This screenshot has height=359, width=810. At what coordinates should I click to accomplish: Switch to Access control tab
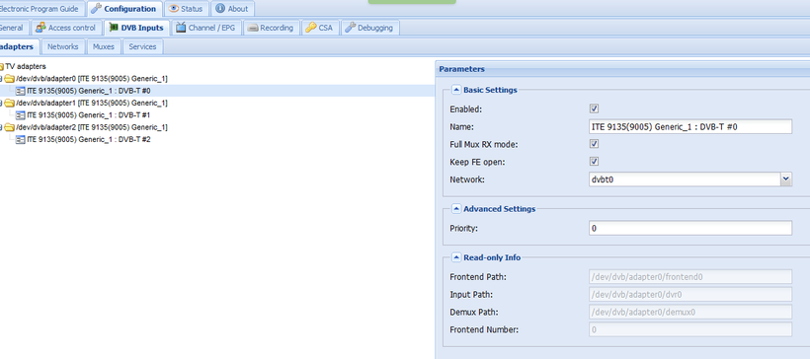coord(66,28)
